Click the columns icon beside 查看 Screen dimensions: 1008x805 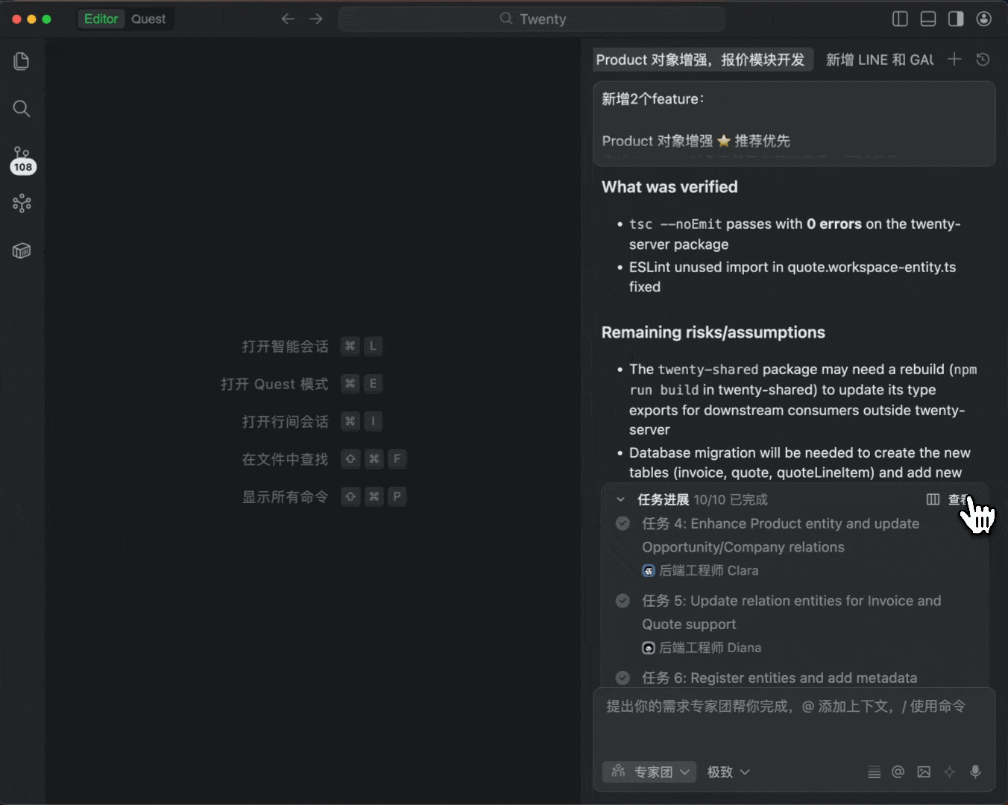coord(933,499)
